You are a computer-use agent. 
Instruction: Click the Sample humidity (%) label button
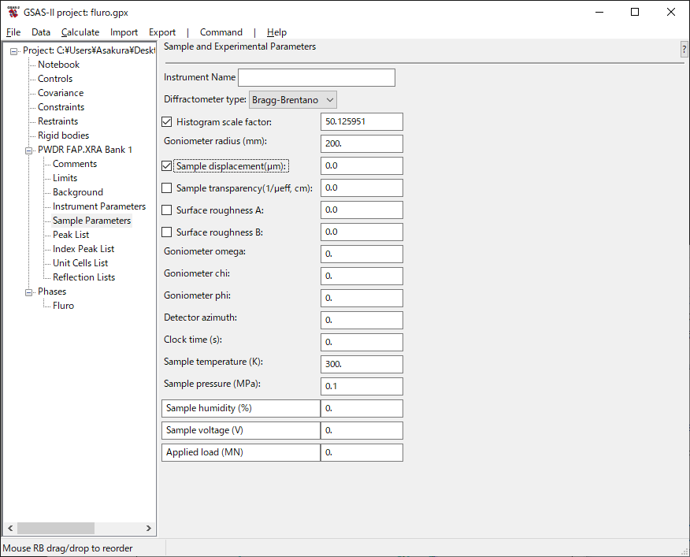[240, 408]
